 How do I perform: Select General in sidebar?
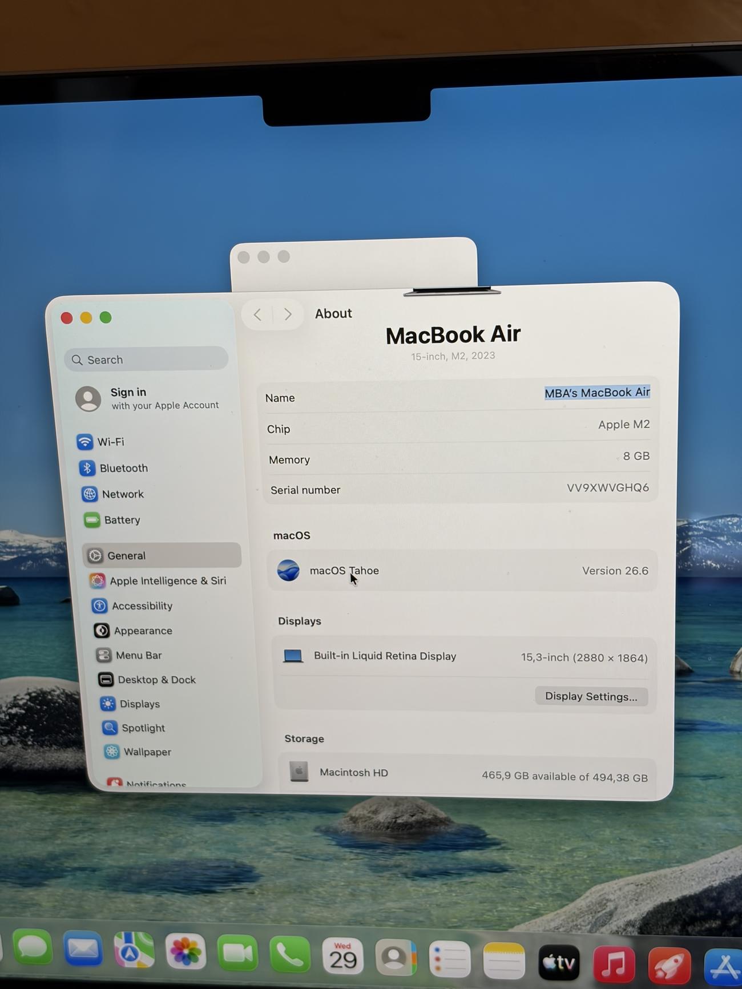162,555
